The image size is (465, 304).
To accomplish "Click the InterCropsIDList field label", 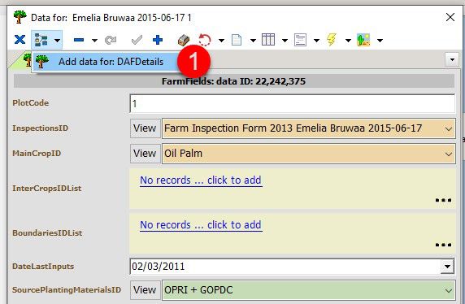I will pos(46,189).
